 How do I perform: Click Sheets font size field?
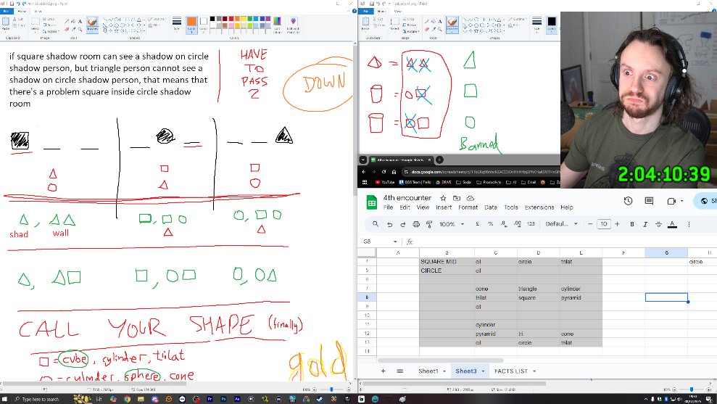point(604,224)
